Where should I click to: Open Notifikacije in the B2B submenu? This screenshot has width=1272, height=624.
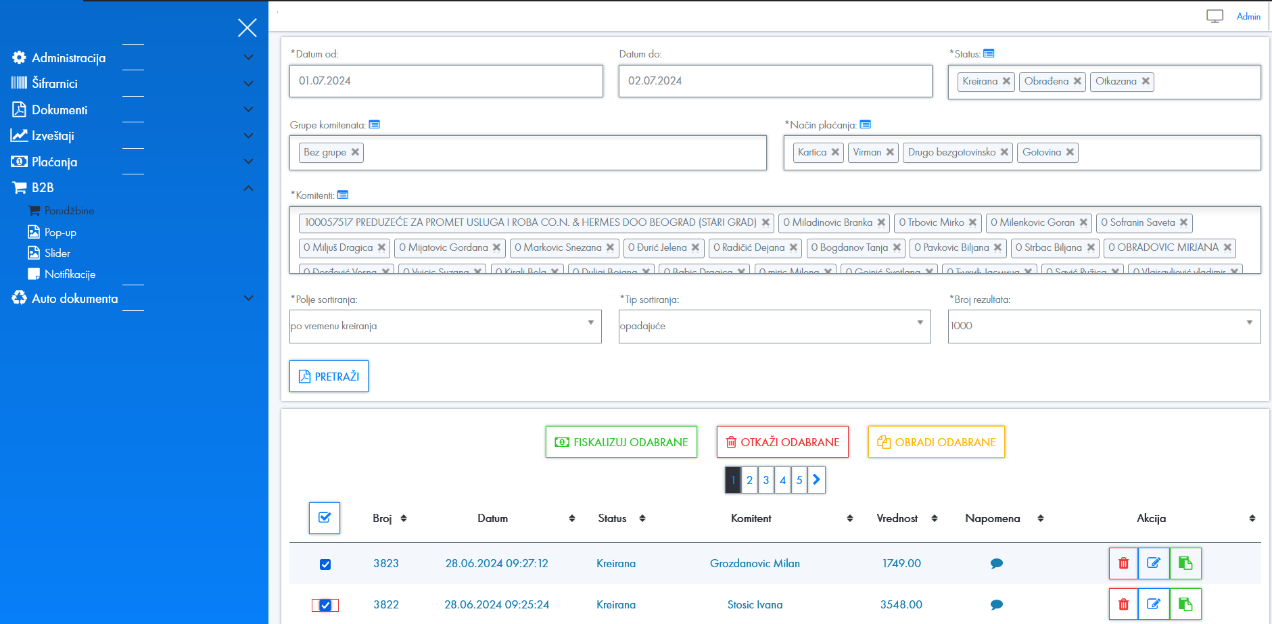click(62, 274)
